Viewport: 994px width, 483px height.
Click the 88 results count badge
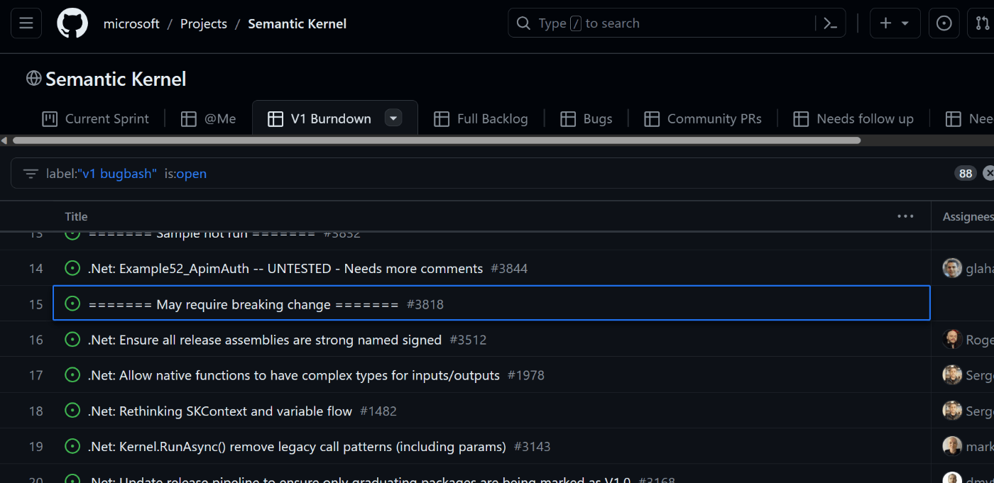(965, 174)
